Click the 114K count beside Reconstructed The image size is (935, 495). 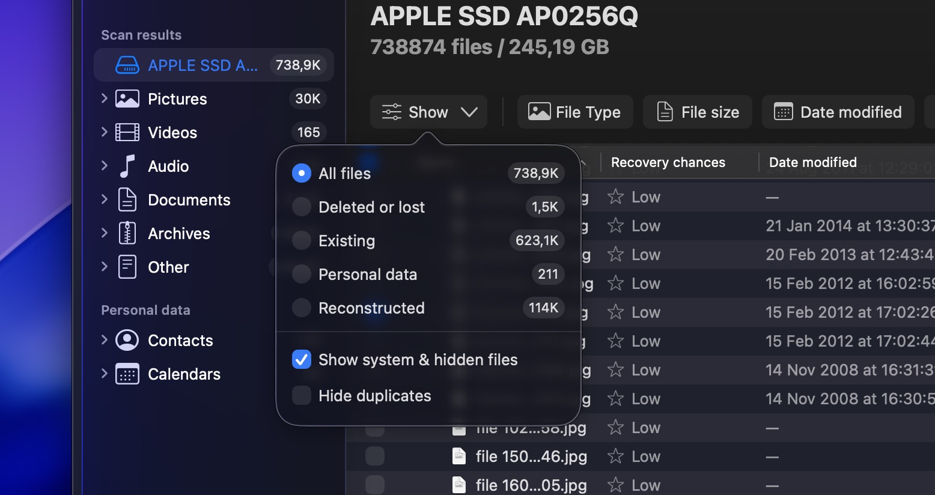pos(543,308)
